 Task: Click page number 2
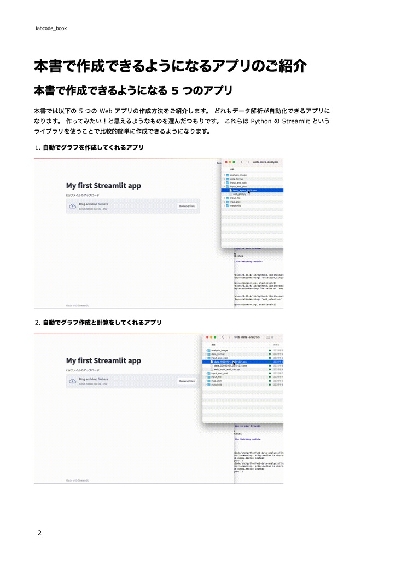39,533
